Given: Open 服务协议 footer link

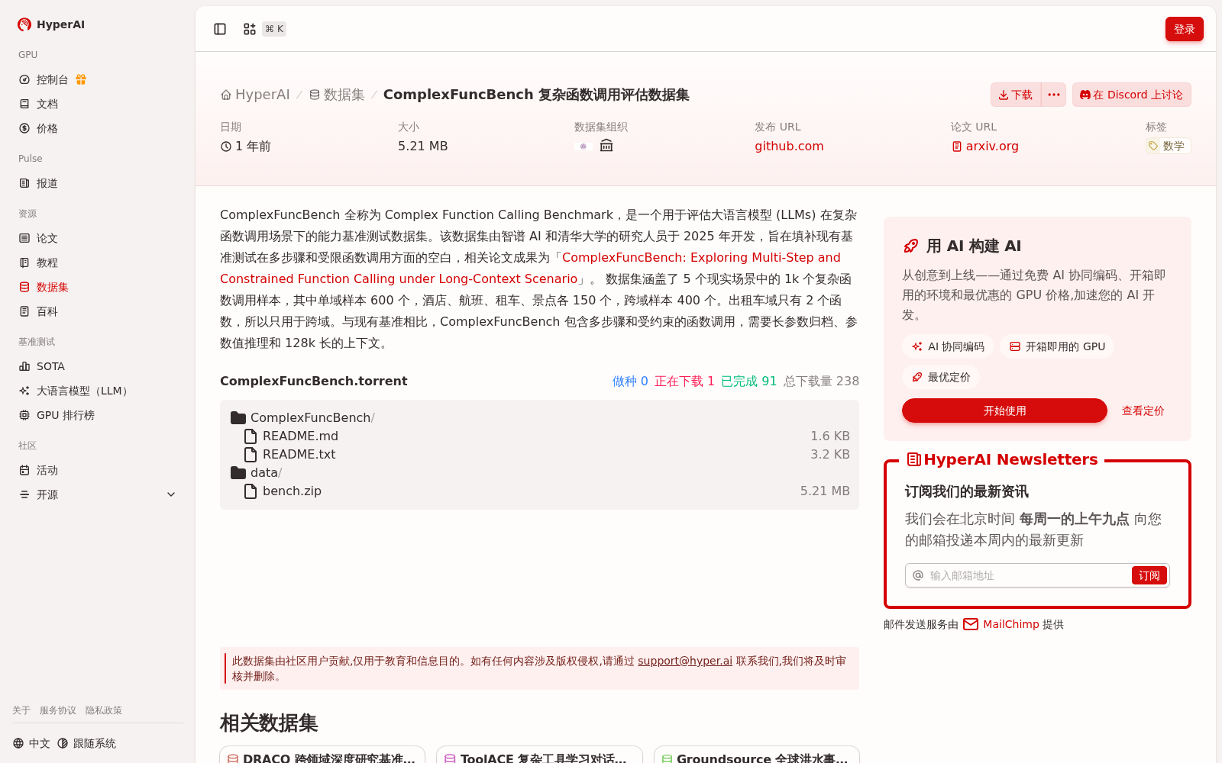Looking at the screenshot, I should pos(58,710).
